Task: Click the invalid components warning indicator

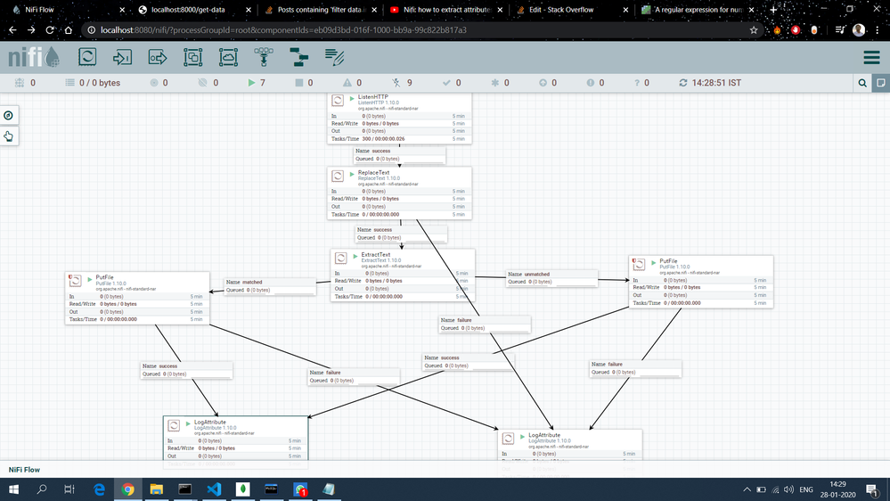Action: [x=347, y=83]
